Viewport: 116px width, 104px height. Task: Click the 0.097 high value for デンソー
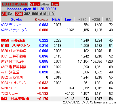pos(57,25)
